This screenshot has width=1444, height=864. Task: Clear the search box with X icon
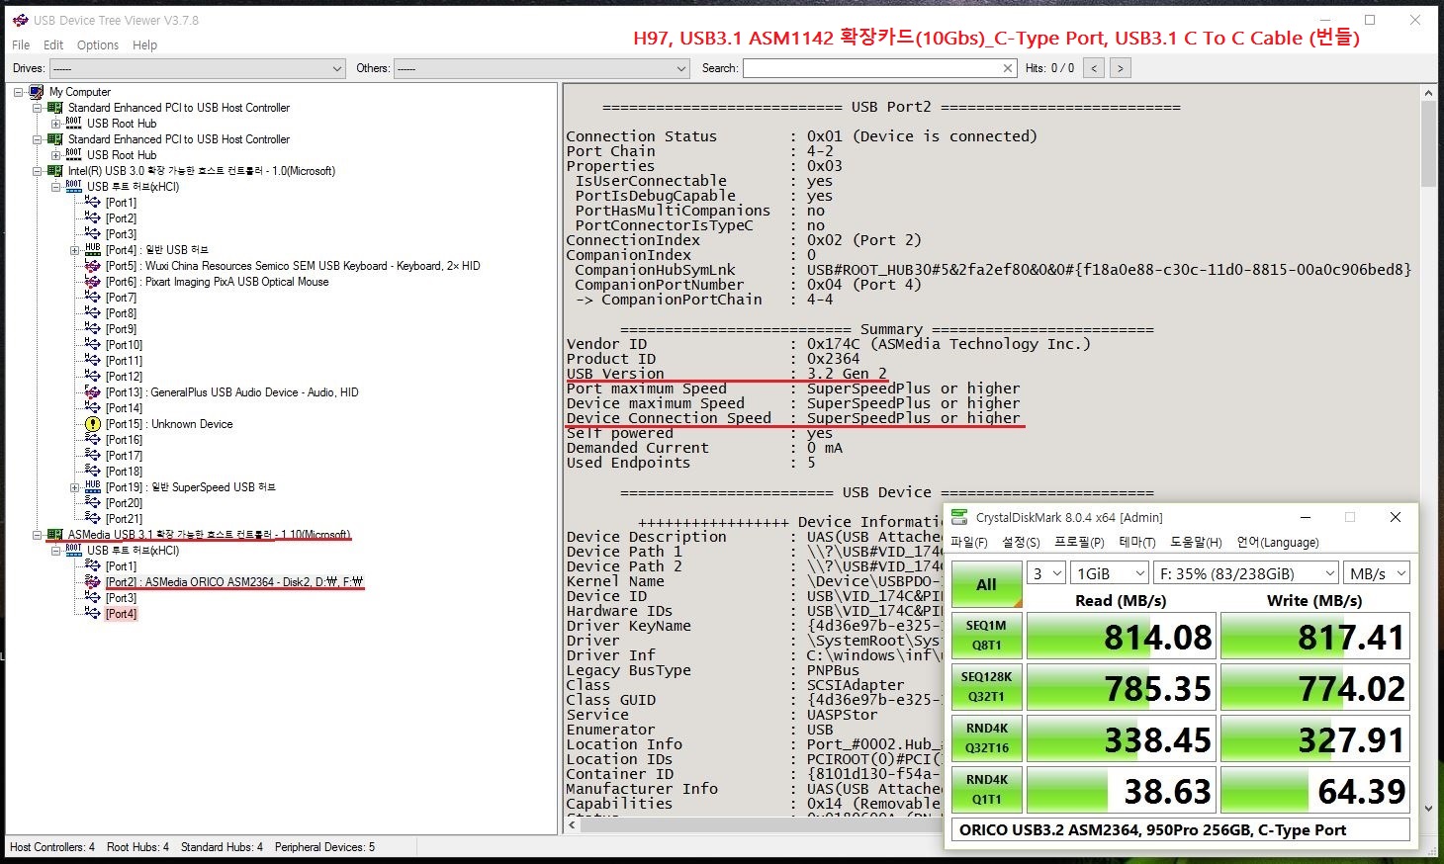click(1008, 68)
